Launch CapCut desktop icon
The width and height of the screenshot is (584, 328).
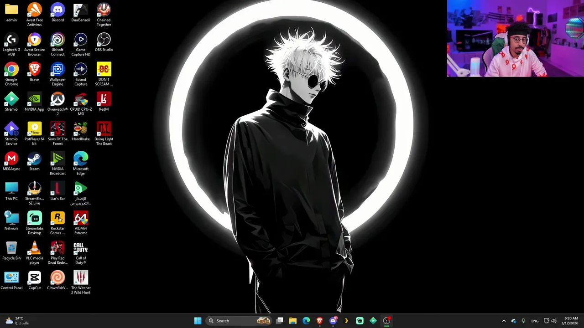(x=34, y=281)
